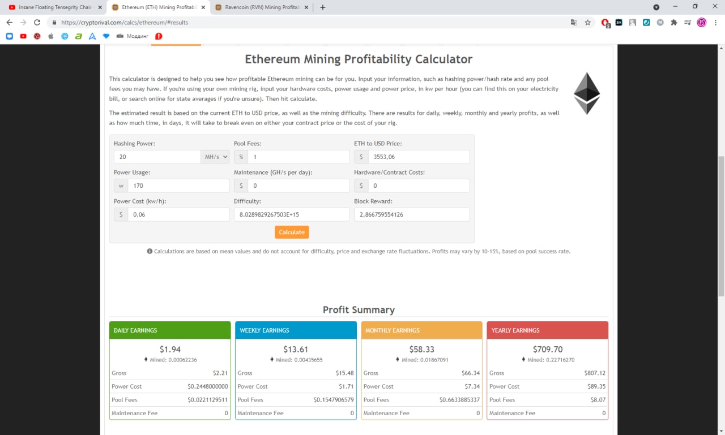This screenshot has height=435, width=725.
Task: Edit the ETH to USD Price field
Action: [x=419, y=157]
